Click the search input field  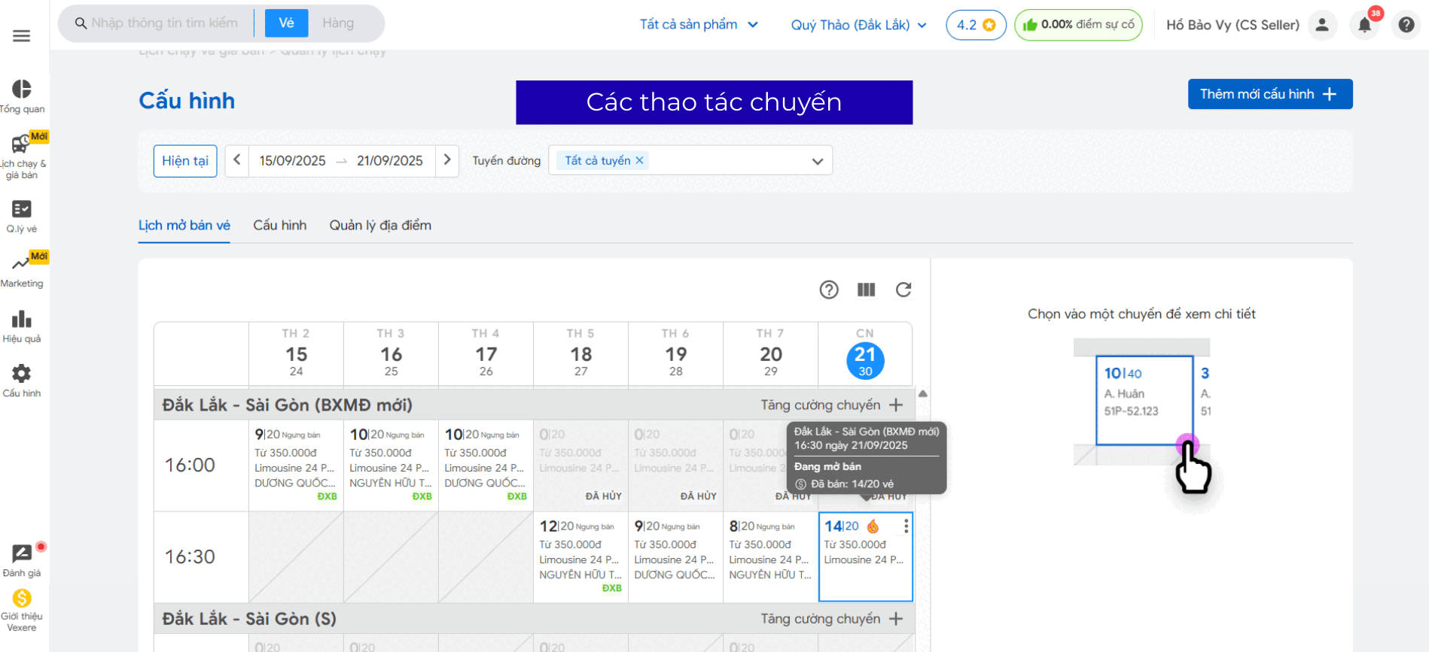coord(166,23)
